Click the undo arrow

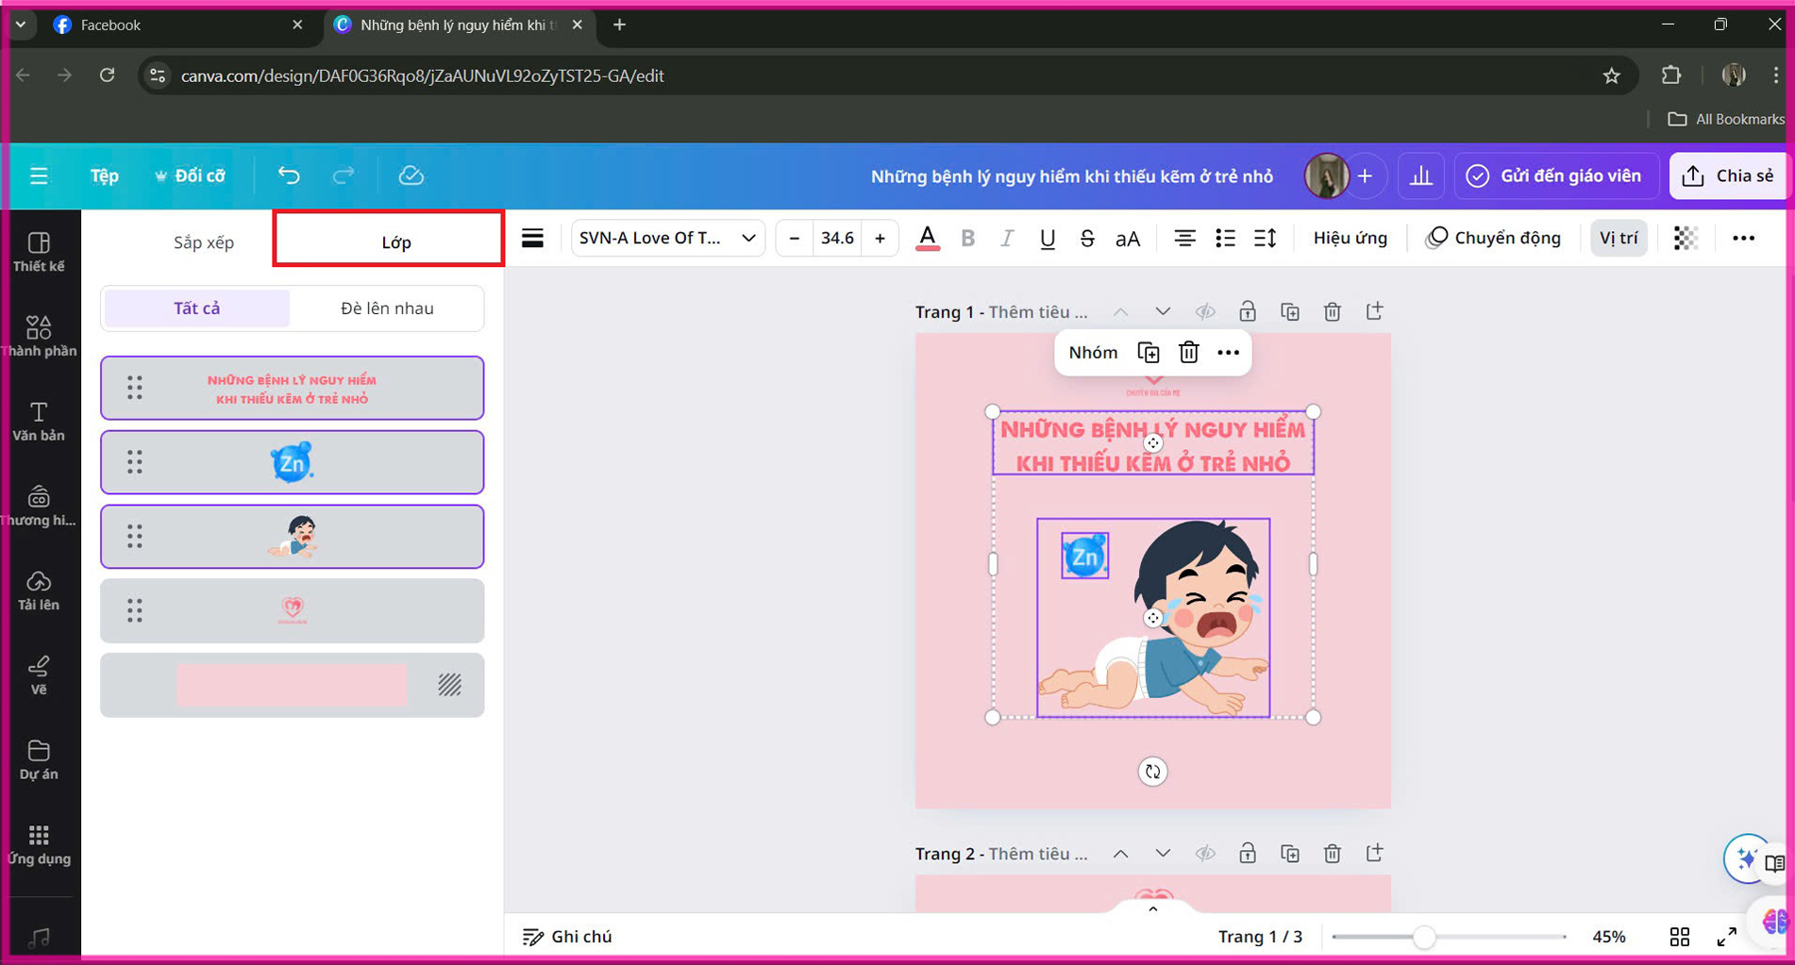(289, 175)
